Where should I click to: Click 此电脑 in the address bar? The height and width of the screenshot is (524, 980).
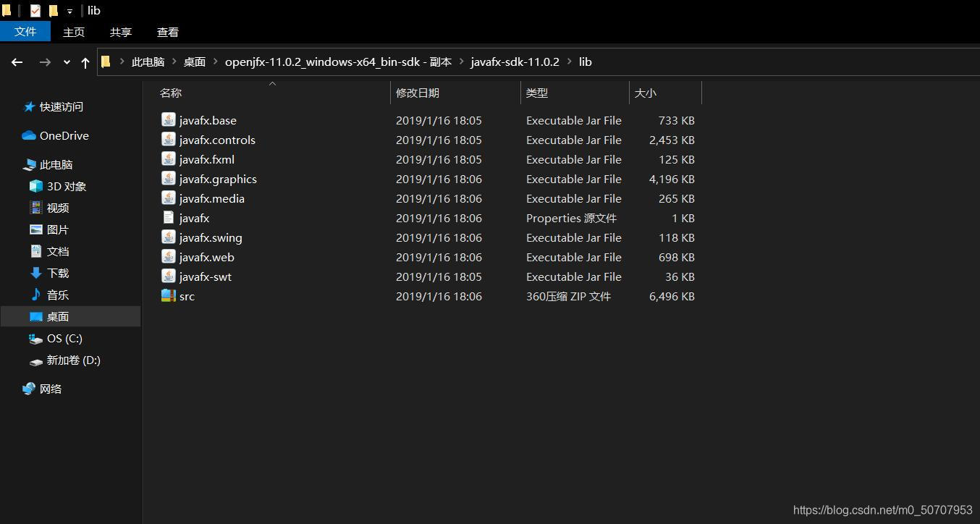coord(148,62)
